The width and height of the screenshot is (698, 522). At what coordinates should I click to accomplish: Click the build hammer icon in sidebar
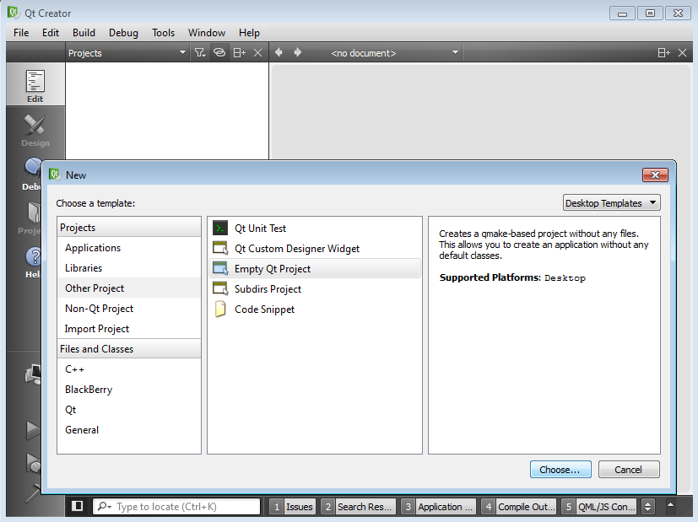pyautogui.click(x=33, y=492)
